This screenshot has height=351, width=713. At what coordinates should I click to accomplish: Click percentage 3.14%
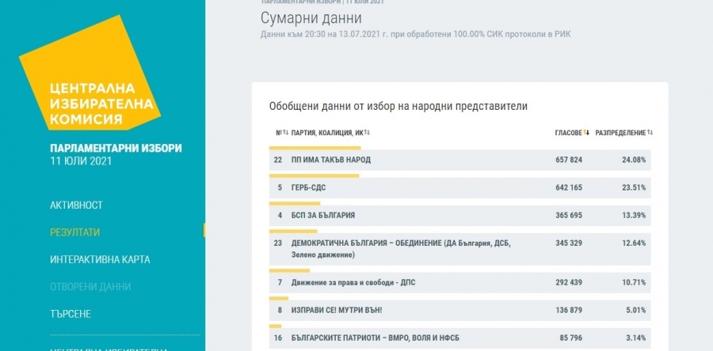click(635, 338)
